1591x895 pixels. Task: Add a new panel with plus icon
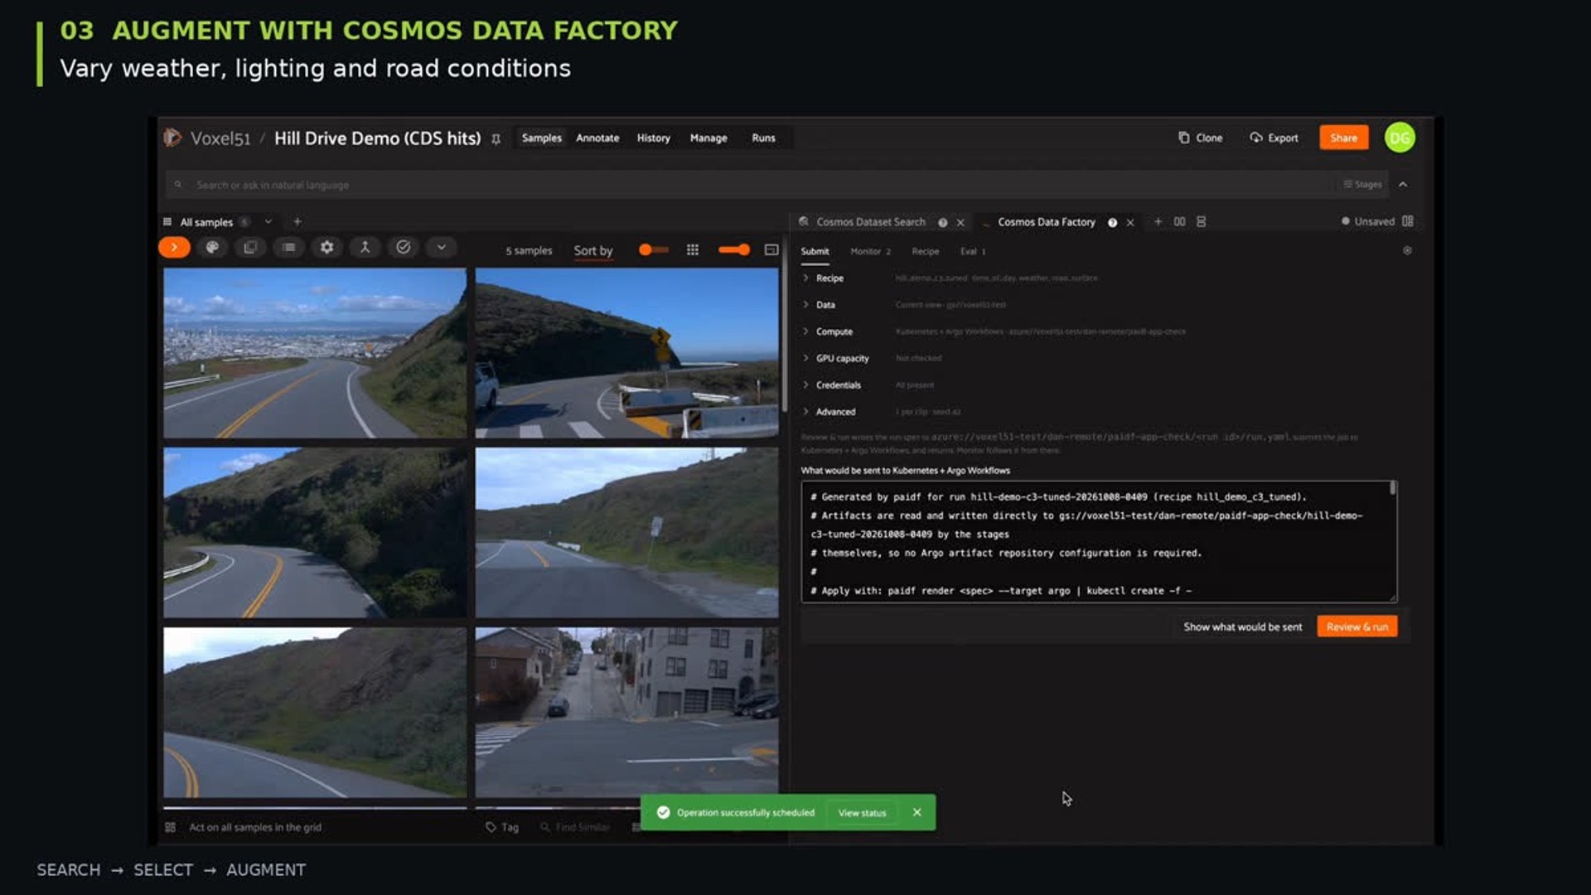pos(1158,221)
